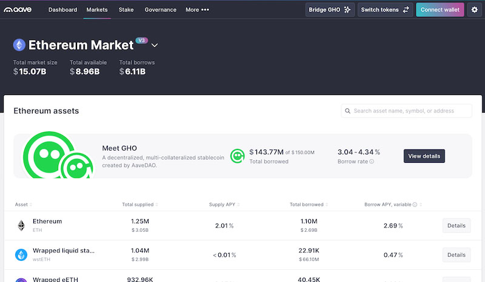Open Details for the Ethereum row
The height and width of the screenshot is (282, 485).
coord(457,226)
